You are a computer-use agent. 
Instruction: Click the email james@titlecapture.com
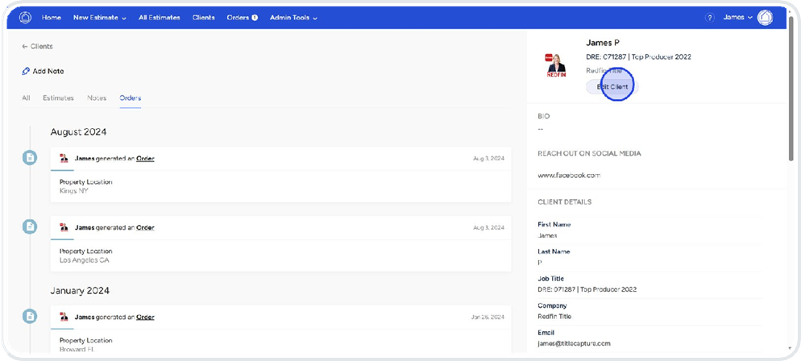point(575,343)
